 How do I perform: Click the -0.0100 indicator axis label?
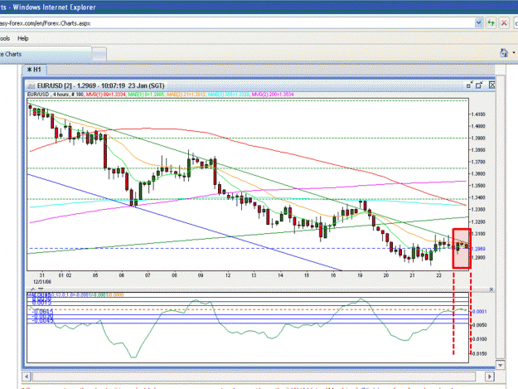pyautogui.click(x=478, y=339)
